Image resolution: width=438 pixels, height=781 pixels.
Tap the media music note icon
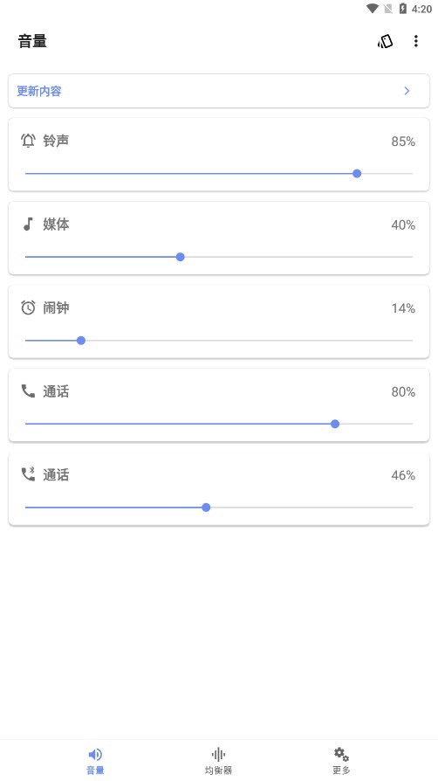29,225
